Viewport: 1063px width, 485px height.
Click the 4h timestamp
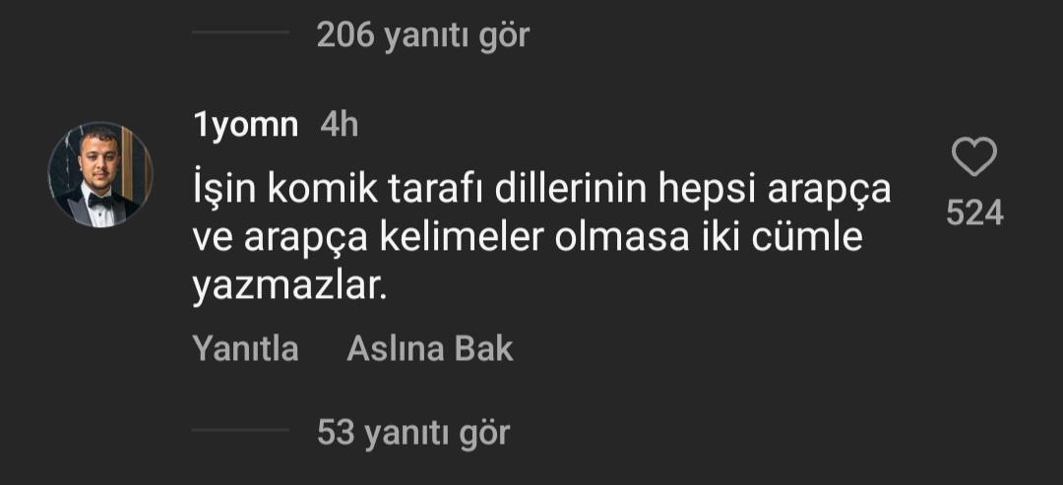tap(339, 125)
